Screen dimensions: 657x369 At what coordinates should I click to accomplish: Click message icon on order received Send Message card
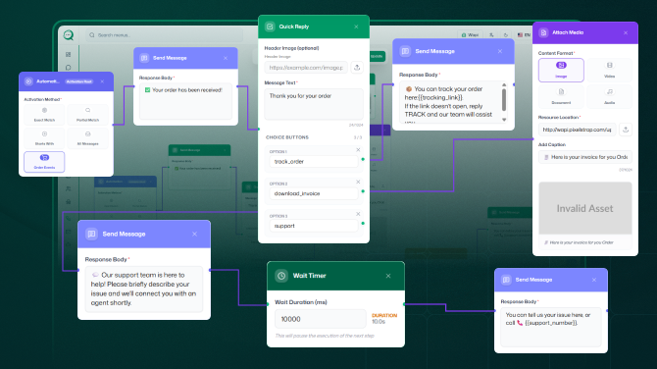(144, 58)
